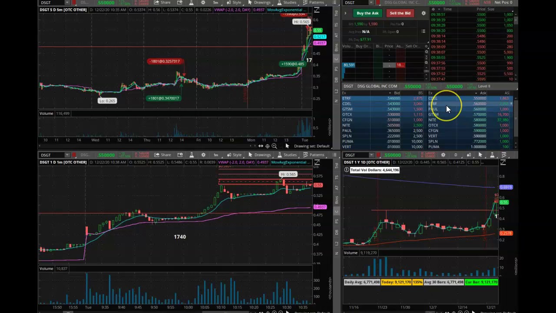Open Studies menu in top-left chart
This screenshot has height=313, width=556.
click(x=288, y=3)
